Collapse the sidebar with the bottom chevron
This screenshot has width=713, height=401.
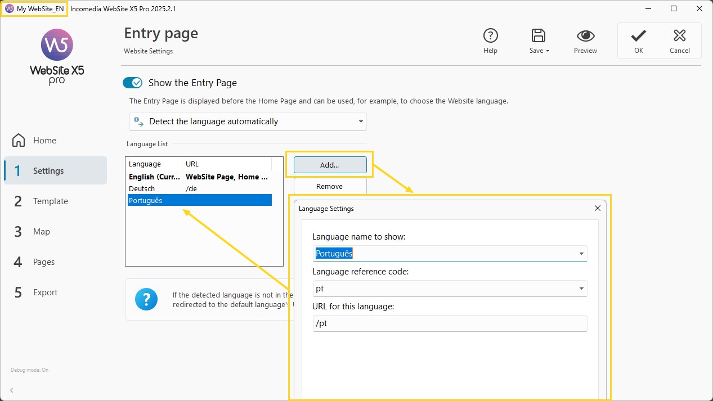click(12, 390)
